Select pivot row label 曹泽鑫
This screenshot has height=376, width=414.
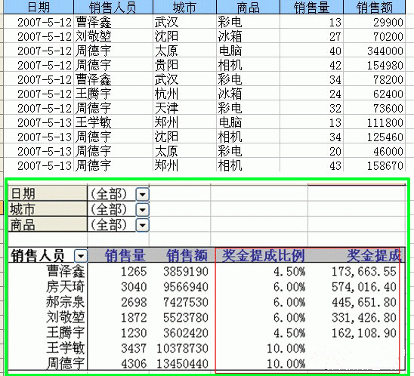66,271
